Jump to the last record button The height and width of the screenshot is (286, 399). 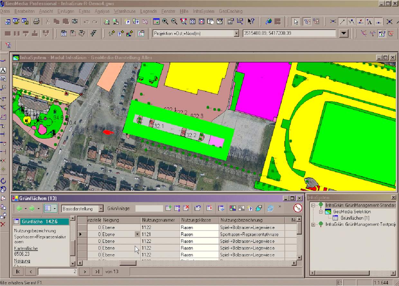[97, 272]
